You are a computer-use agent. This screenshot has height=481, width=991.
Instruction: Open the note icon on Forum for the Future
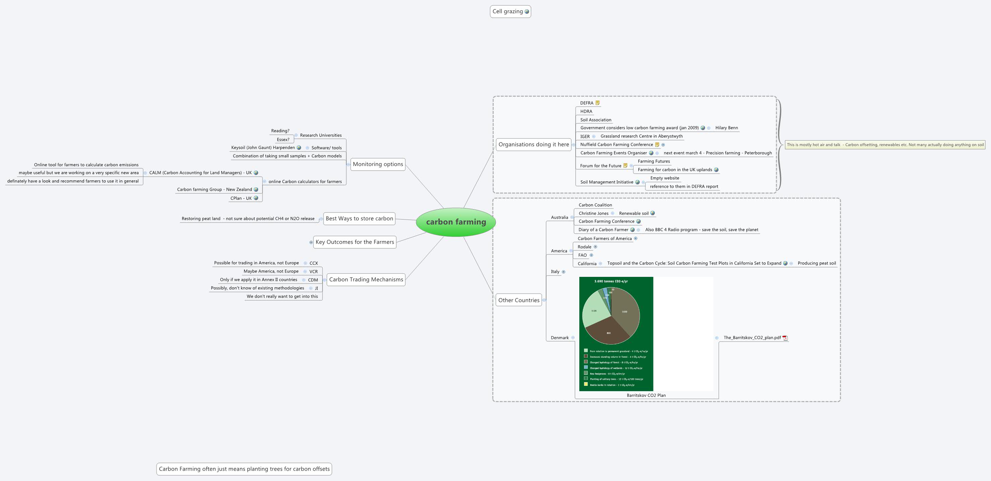coord(626,166)
